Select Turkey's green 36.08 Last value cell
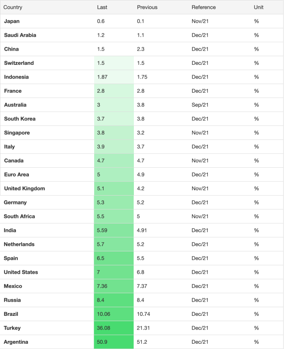The width and height of the screenshot is (284, 349). (x=114, y=328)
